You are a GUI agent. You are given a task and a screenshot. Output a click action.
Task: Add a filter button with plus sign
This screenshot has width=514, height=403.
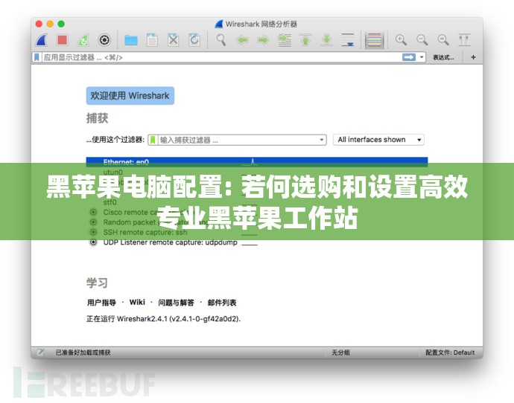pyautogui.click(x=473, y=57)
